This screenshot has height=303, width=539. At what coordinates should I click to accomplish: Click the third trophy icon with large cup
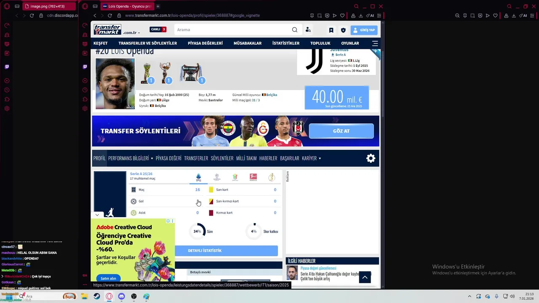[192, 73]
